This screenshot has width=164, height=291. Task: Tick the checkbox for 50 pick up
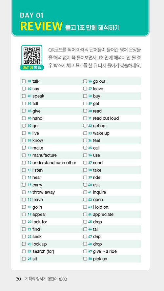pos(85,259)
